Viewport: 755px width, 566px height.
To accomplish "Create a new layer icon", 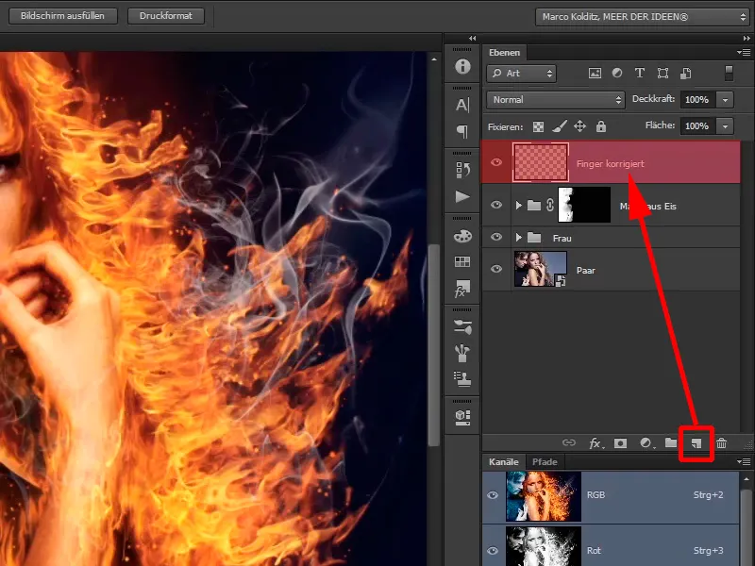I will point(696,443).
